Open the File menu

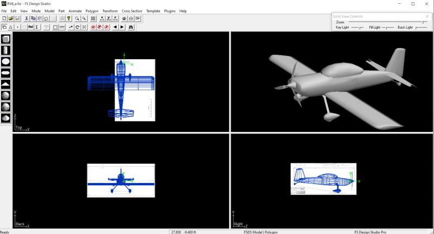pyautogui.click(x=4, y=11)
